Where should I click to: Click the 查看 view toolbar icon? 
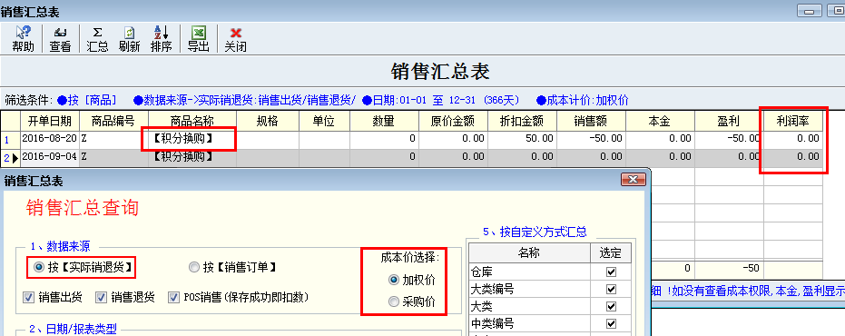coord(60,39)
